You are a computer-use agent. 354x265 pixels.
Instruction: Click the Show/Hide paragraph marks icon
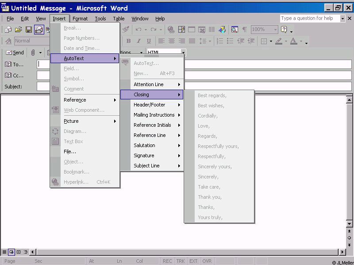245,30
